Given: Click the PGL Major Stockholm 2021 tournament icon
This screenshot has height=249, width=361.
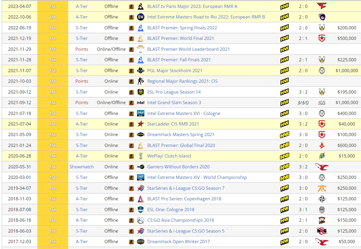Looking at the screenshot, I should (141, 70).
